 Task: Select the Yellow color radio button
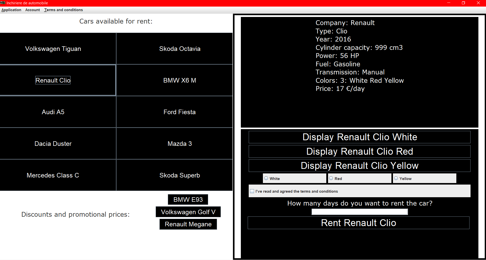coord(396,178)
